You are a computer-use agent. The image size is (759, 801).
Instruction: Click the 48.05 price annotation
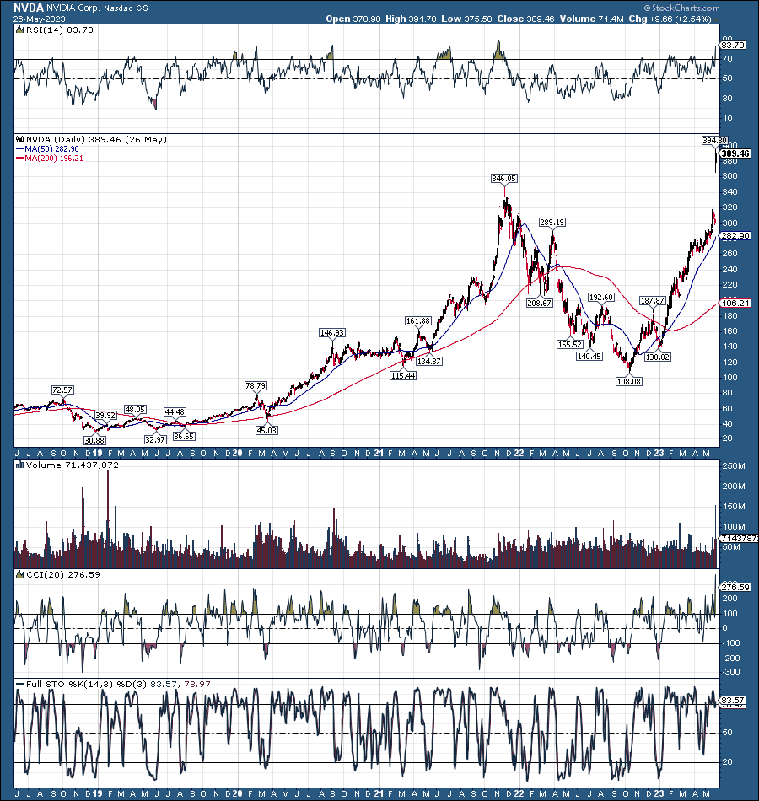(x=136, y=409)
